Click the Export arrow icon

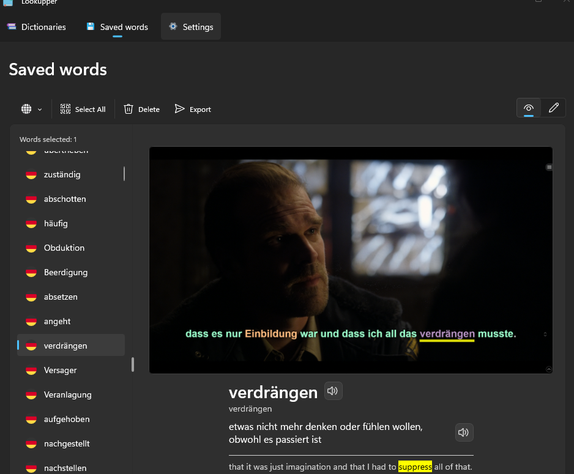coord(179,109)
